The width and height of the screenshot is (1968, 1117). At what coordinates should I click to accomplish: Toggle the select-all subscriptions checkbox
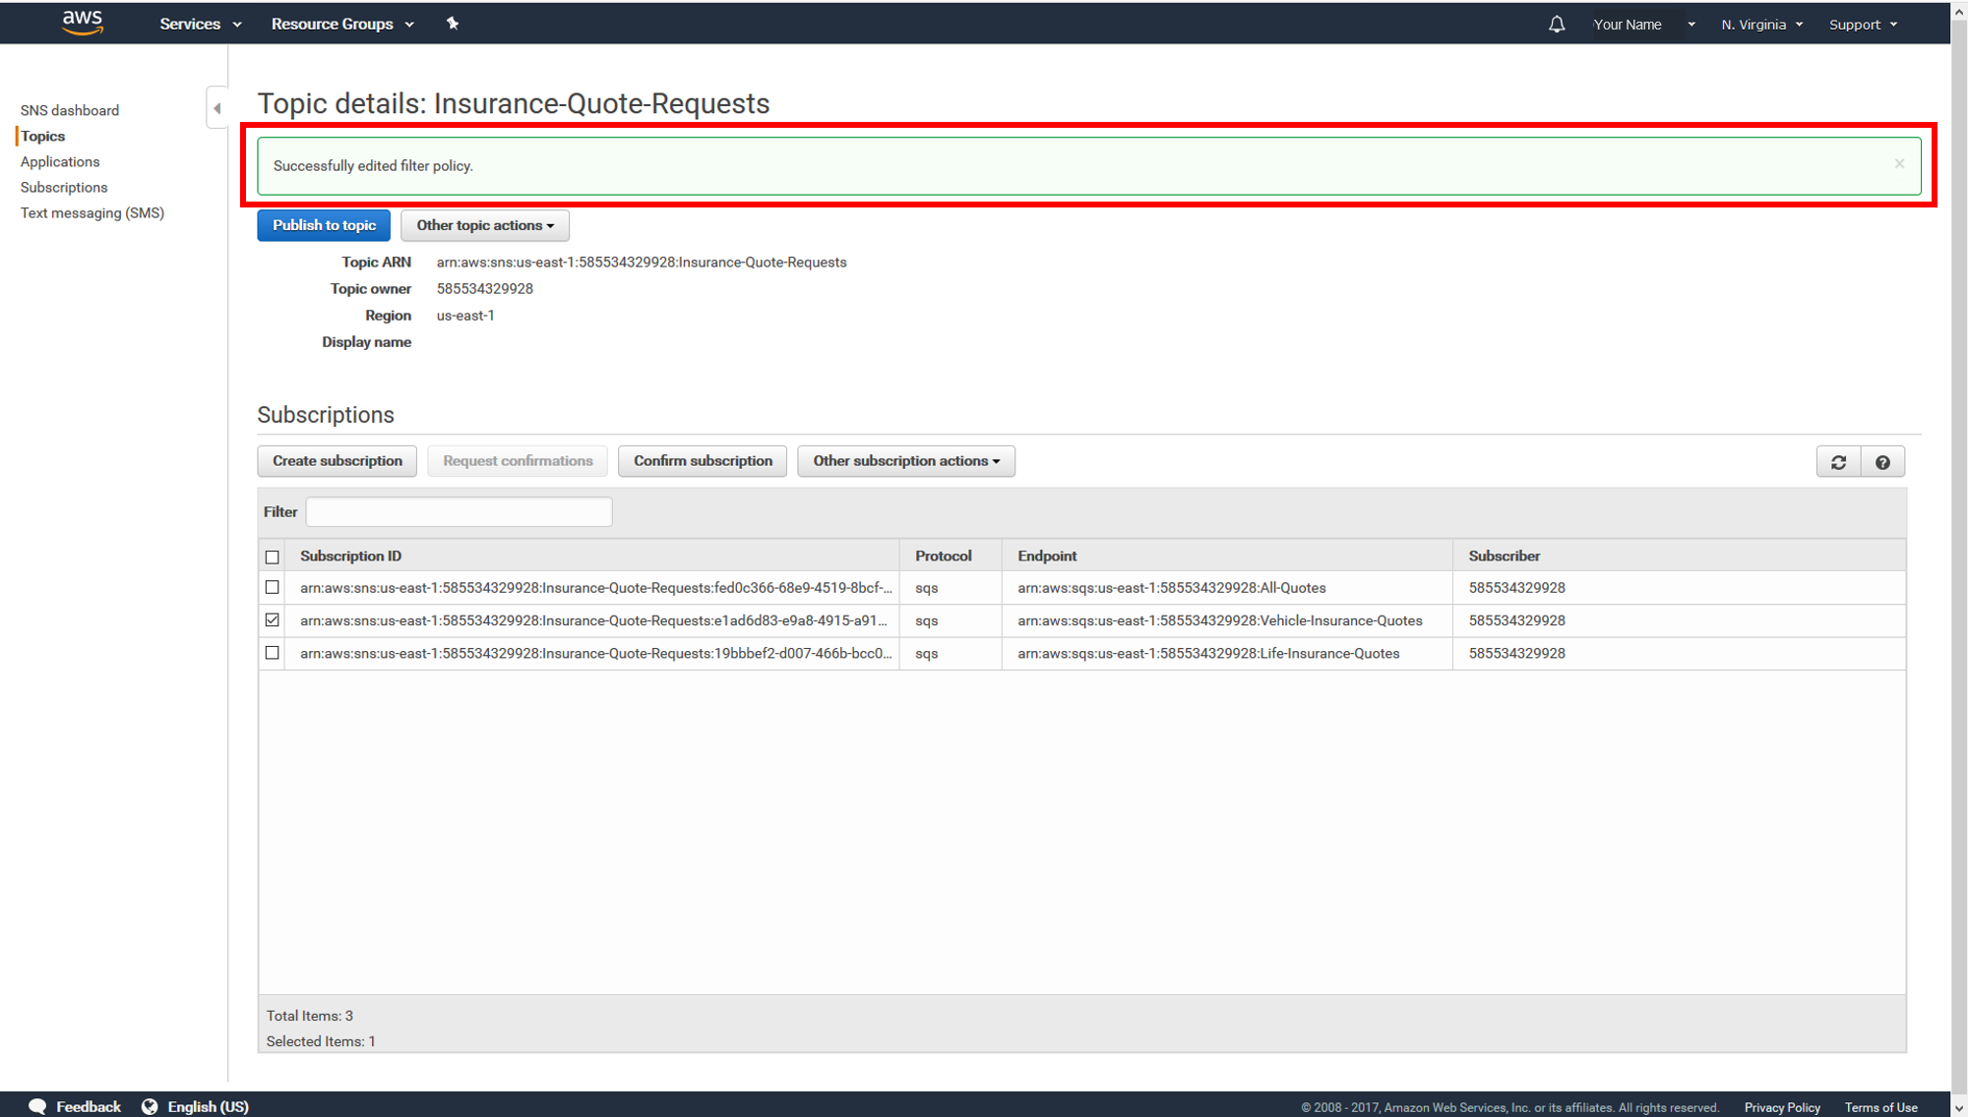pyautogui.click(x=273, y=557)
